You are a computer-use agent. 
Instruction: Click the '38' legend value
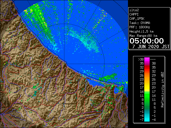(x=154, y=63)
